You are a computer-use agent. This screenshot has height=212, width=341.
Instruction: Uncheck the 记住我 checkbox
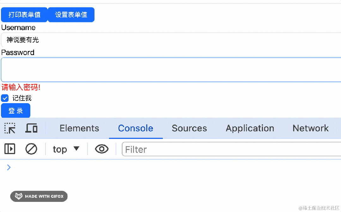pyautogui.click(x=5, y=98)
